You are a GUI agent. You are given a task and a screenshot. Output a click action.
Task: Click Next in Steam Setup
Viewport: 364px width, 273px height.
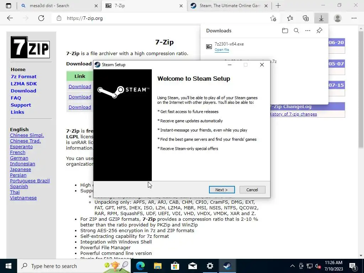pyautogui.click(x=222, y=190)
